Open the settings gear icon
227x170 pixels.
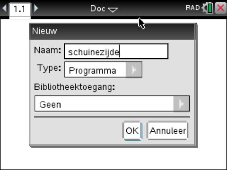point(205,8)
